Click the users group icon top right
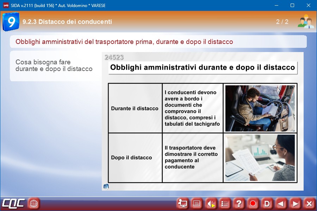Screen dimensions: 317x211 pyautogui.click(x=305, y=22)
